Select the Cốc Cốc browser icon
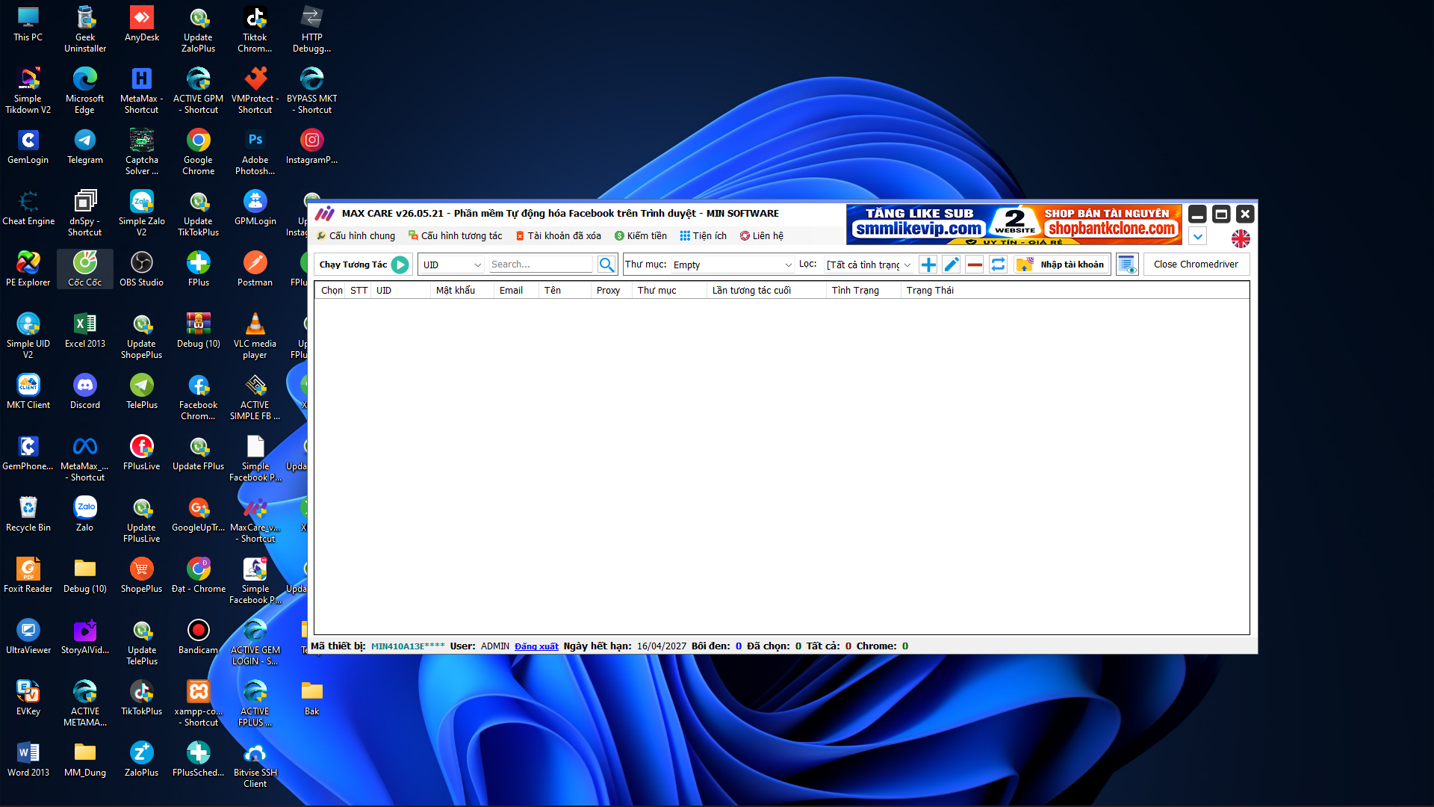This screenshot has width=1434, height=807. (x=85, y=269)
